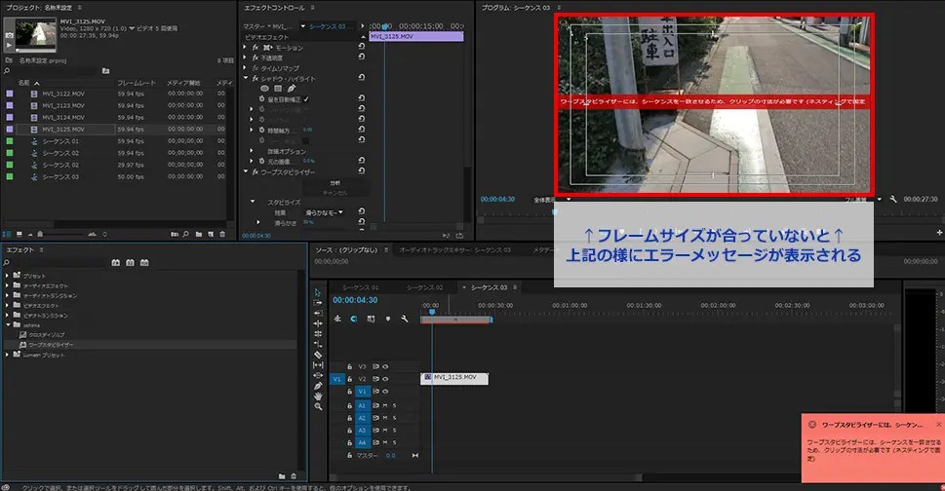The height and width of the screenshot is (491, 945).
Task: Switch to シーケンス 02 timeline tab
Action: pos(424,287)
